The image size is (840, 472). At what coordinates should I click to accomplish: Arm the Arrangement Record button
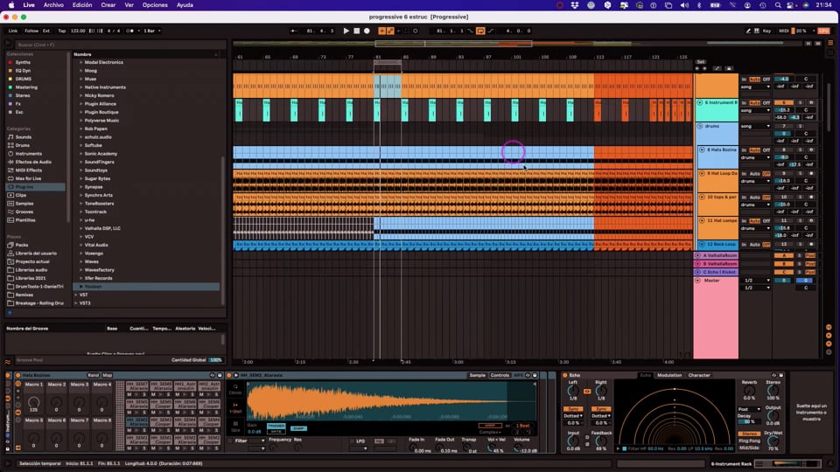(367, 31)
